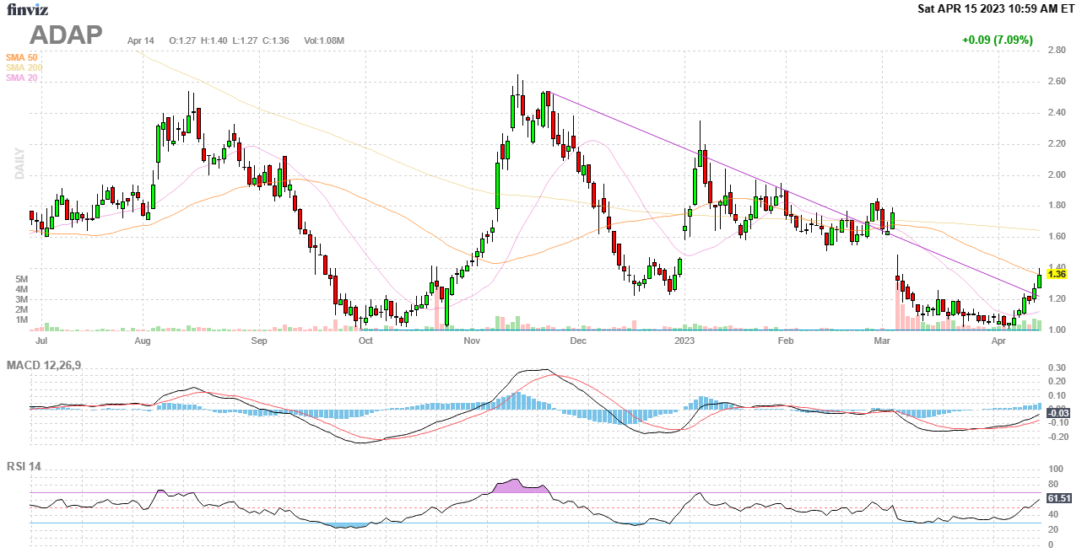Click the Aug marker on time axis

click(143, 341)
